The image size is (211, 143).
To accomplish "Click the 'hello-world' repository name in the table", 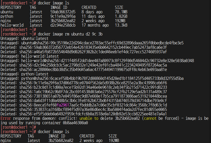I will (12, 25).
